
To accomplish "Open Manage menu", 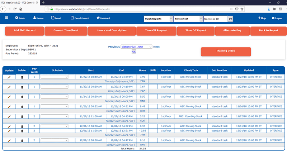I will [x=38, y=18].
